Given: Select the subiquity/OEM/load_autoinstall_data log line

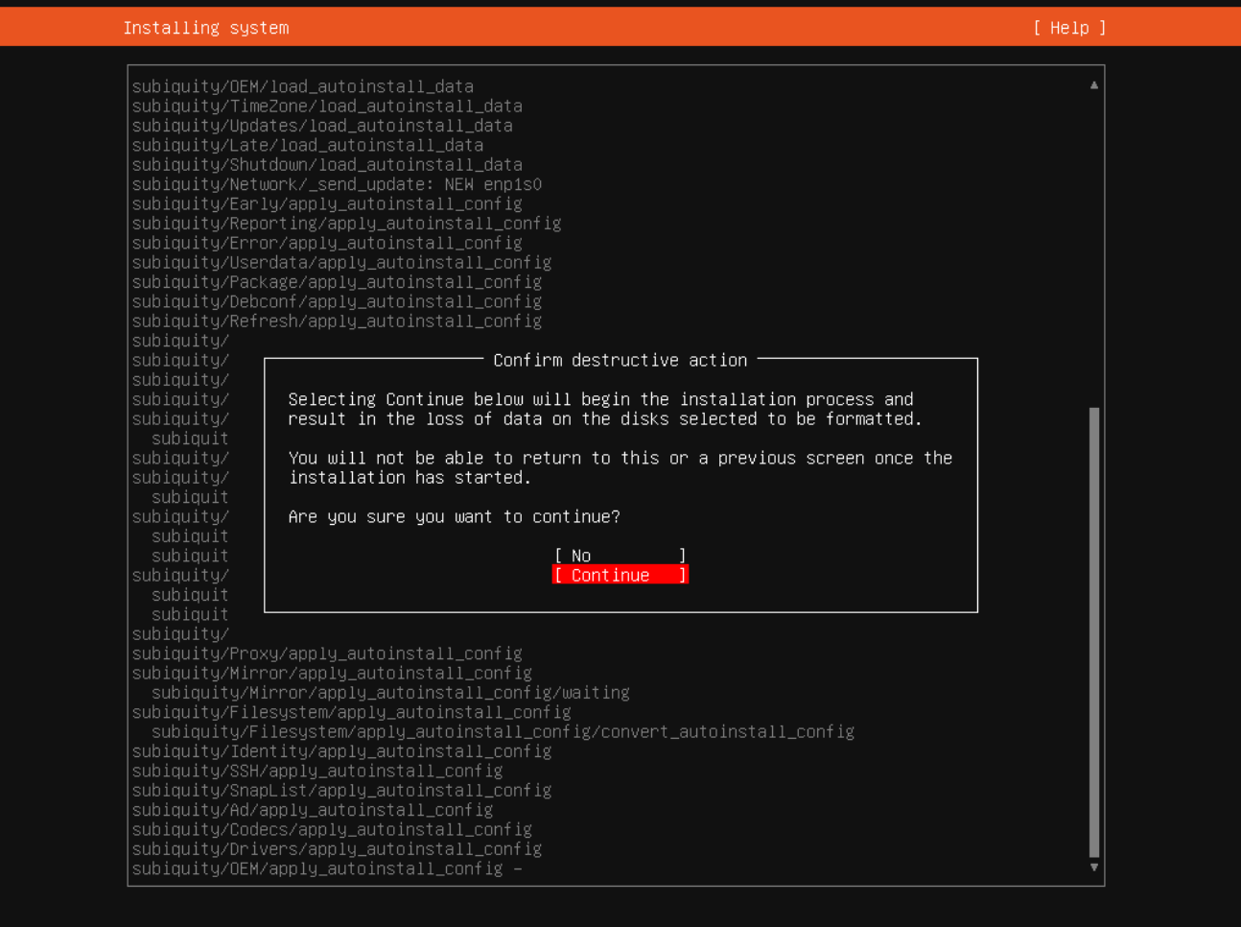Looking at the screenshot, I should point(303,86).
